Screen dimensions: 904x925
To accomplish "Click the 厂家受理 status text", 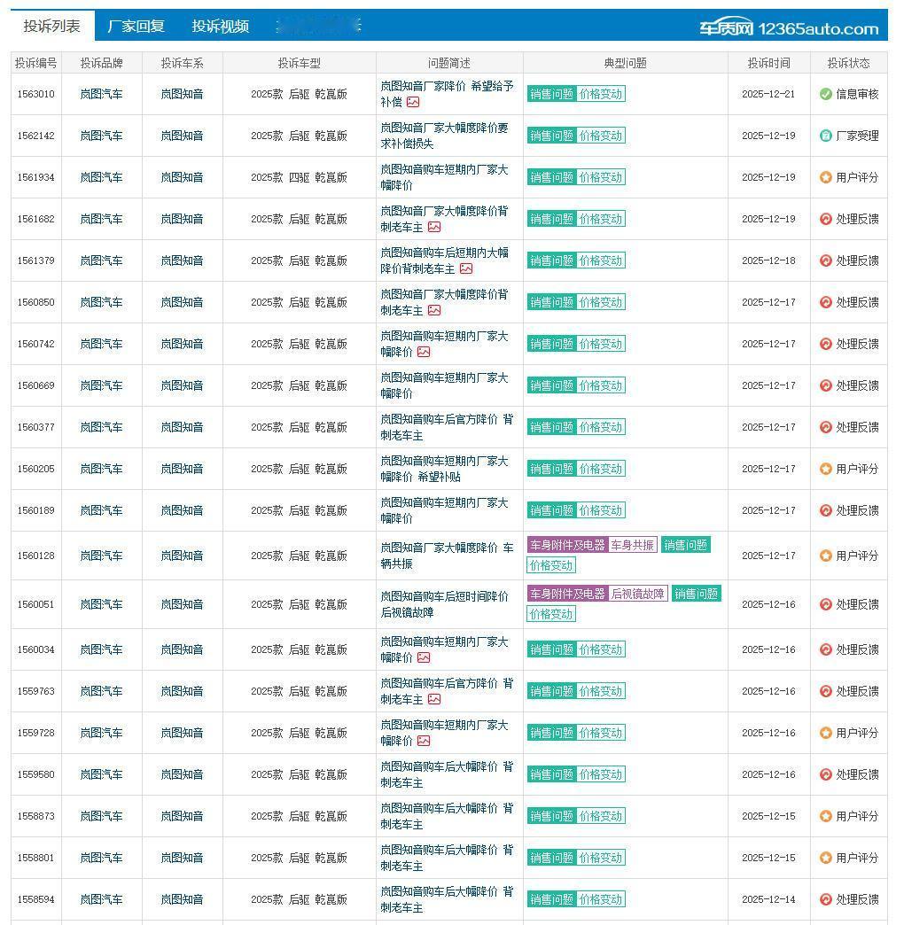I will click(857, 136).
